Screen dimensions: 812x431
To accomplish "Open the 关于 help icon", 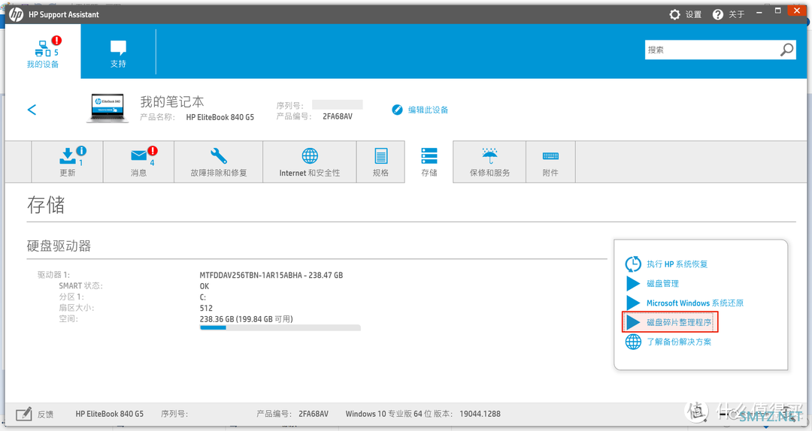I will click(x=718, y=14).
